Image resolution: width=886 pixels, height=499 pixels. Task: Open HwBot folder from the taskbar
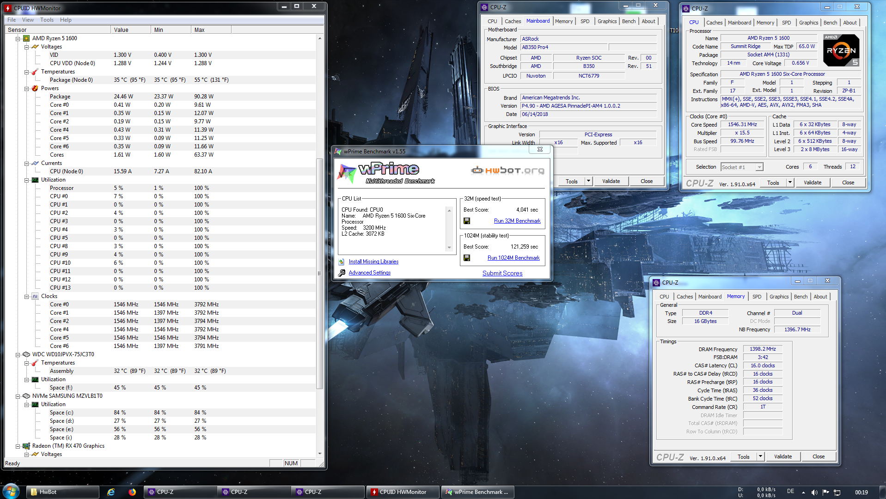(62, 492)
